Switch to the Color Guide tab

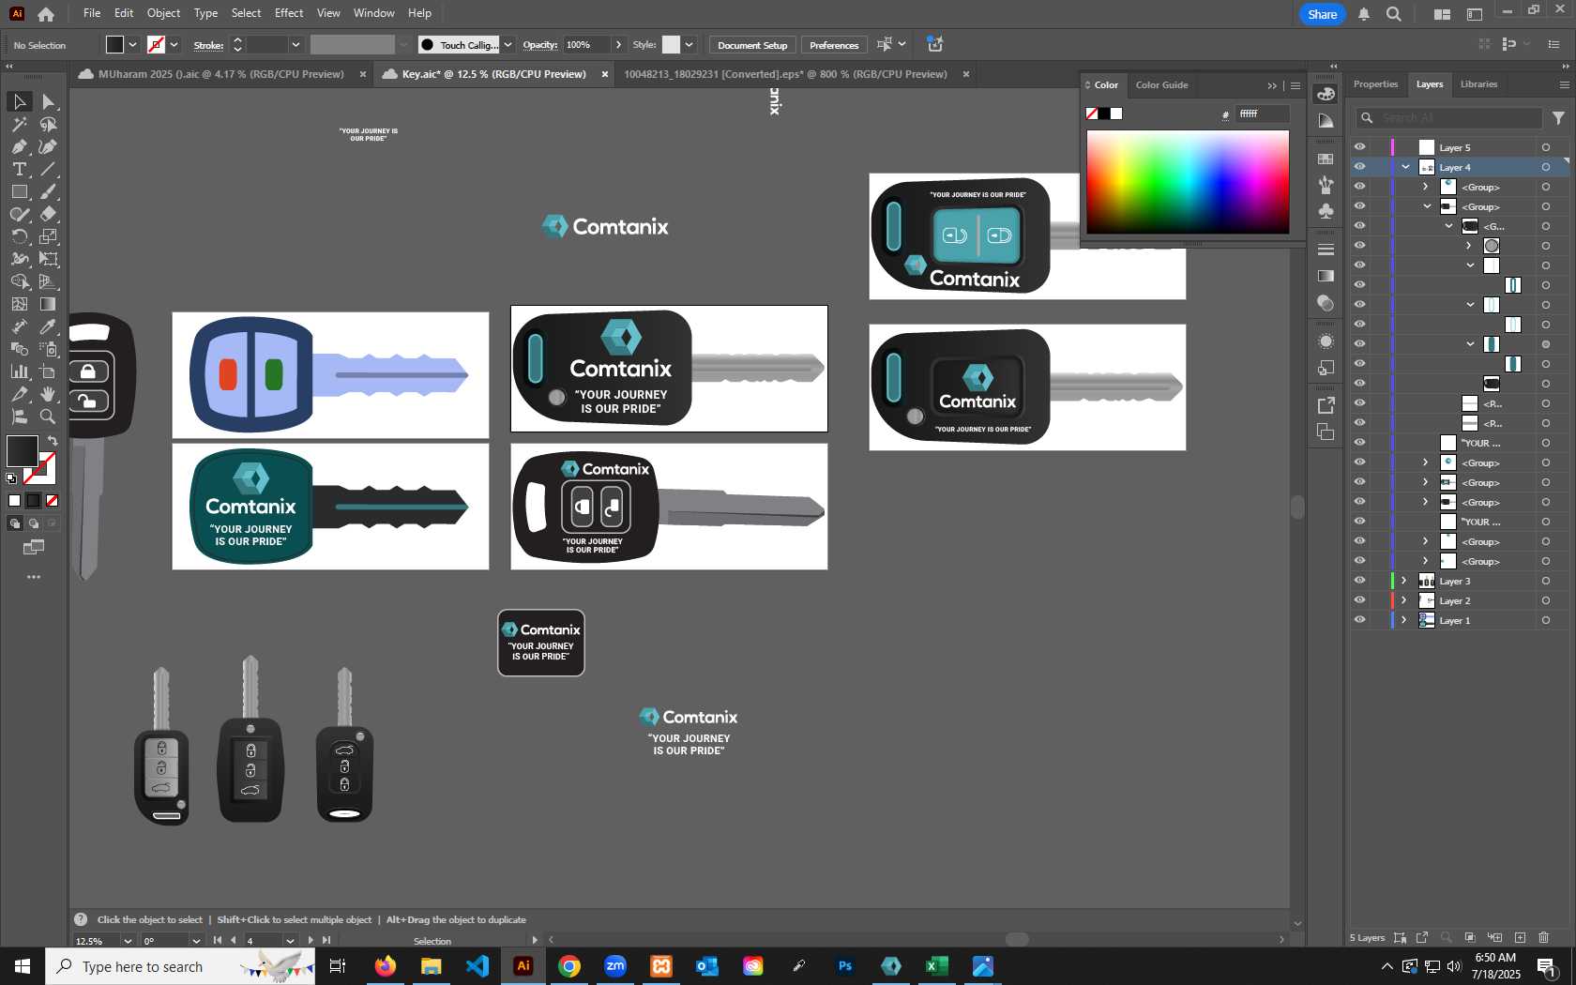pos(1161,85)
